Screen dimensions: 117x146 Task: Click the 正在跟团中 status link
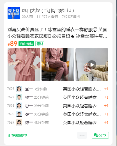[17, 135]
